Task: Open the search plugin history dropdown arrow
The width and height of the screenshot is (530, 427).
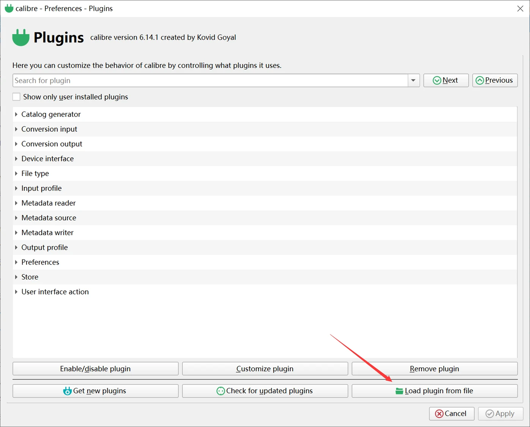Action: point(413,80)
